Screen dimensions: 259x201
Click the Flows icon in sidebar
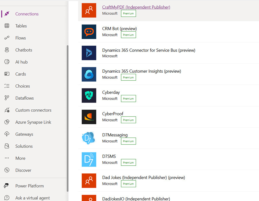7,38
